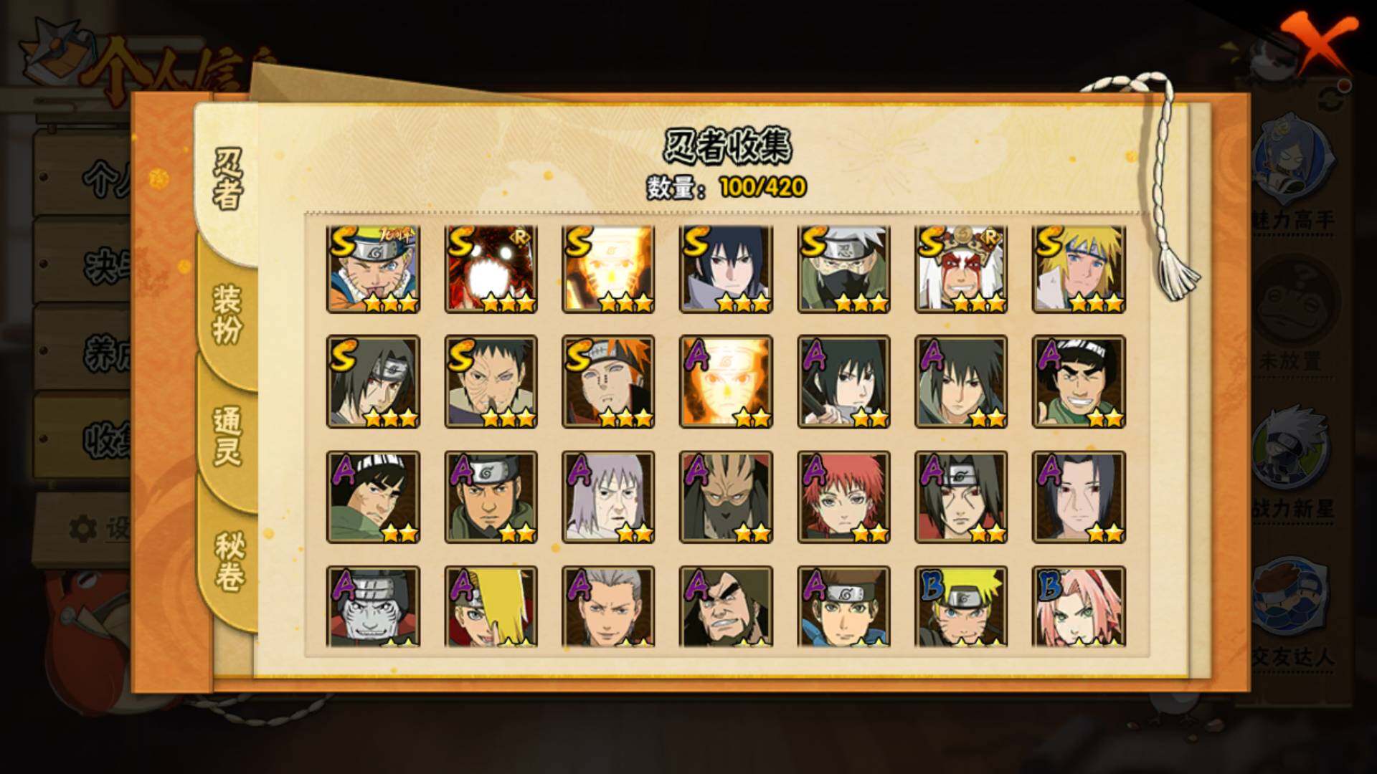
Task: Tap the S-rank Pain ninja card
Action: pyautogui.click(x=608, y=381)
